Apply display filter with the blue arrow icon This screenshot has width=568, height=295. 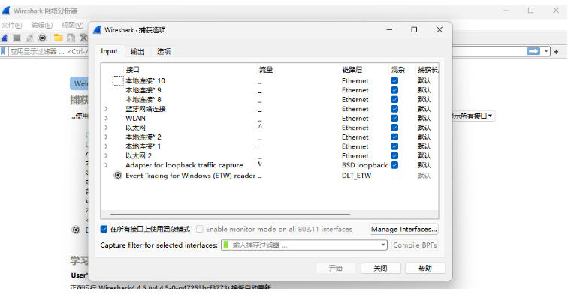pyautogui.click(x=533, y=51)
